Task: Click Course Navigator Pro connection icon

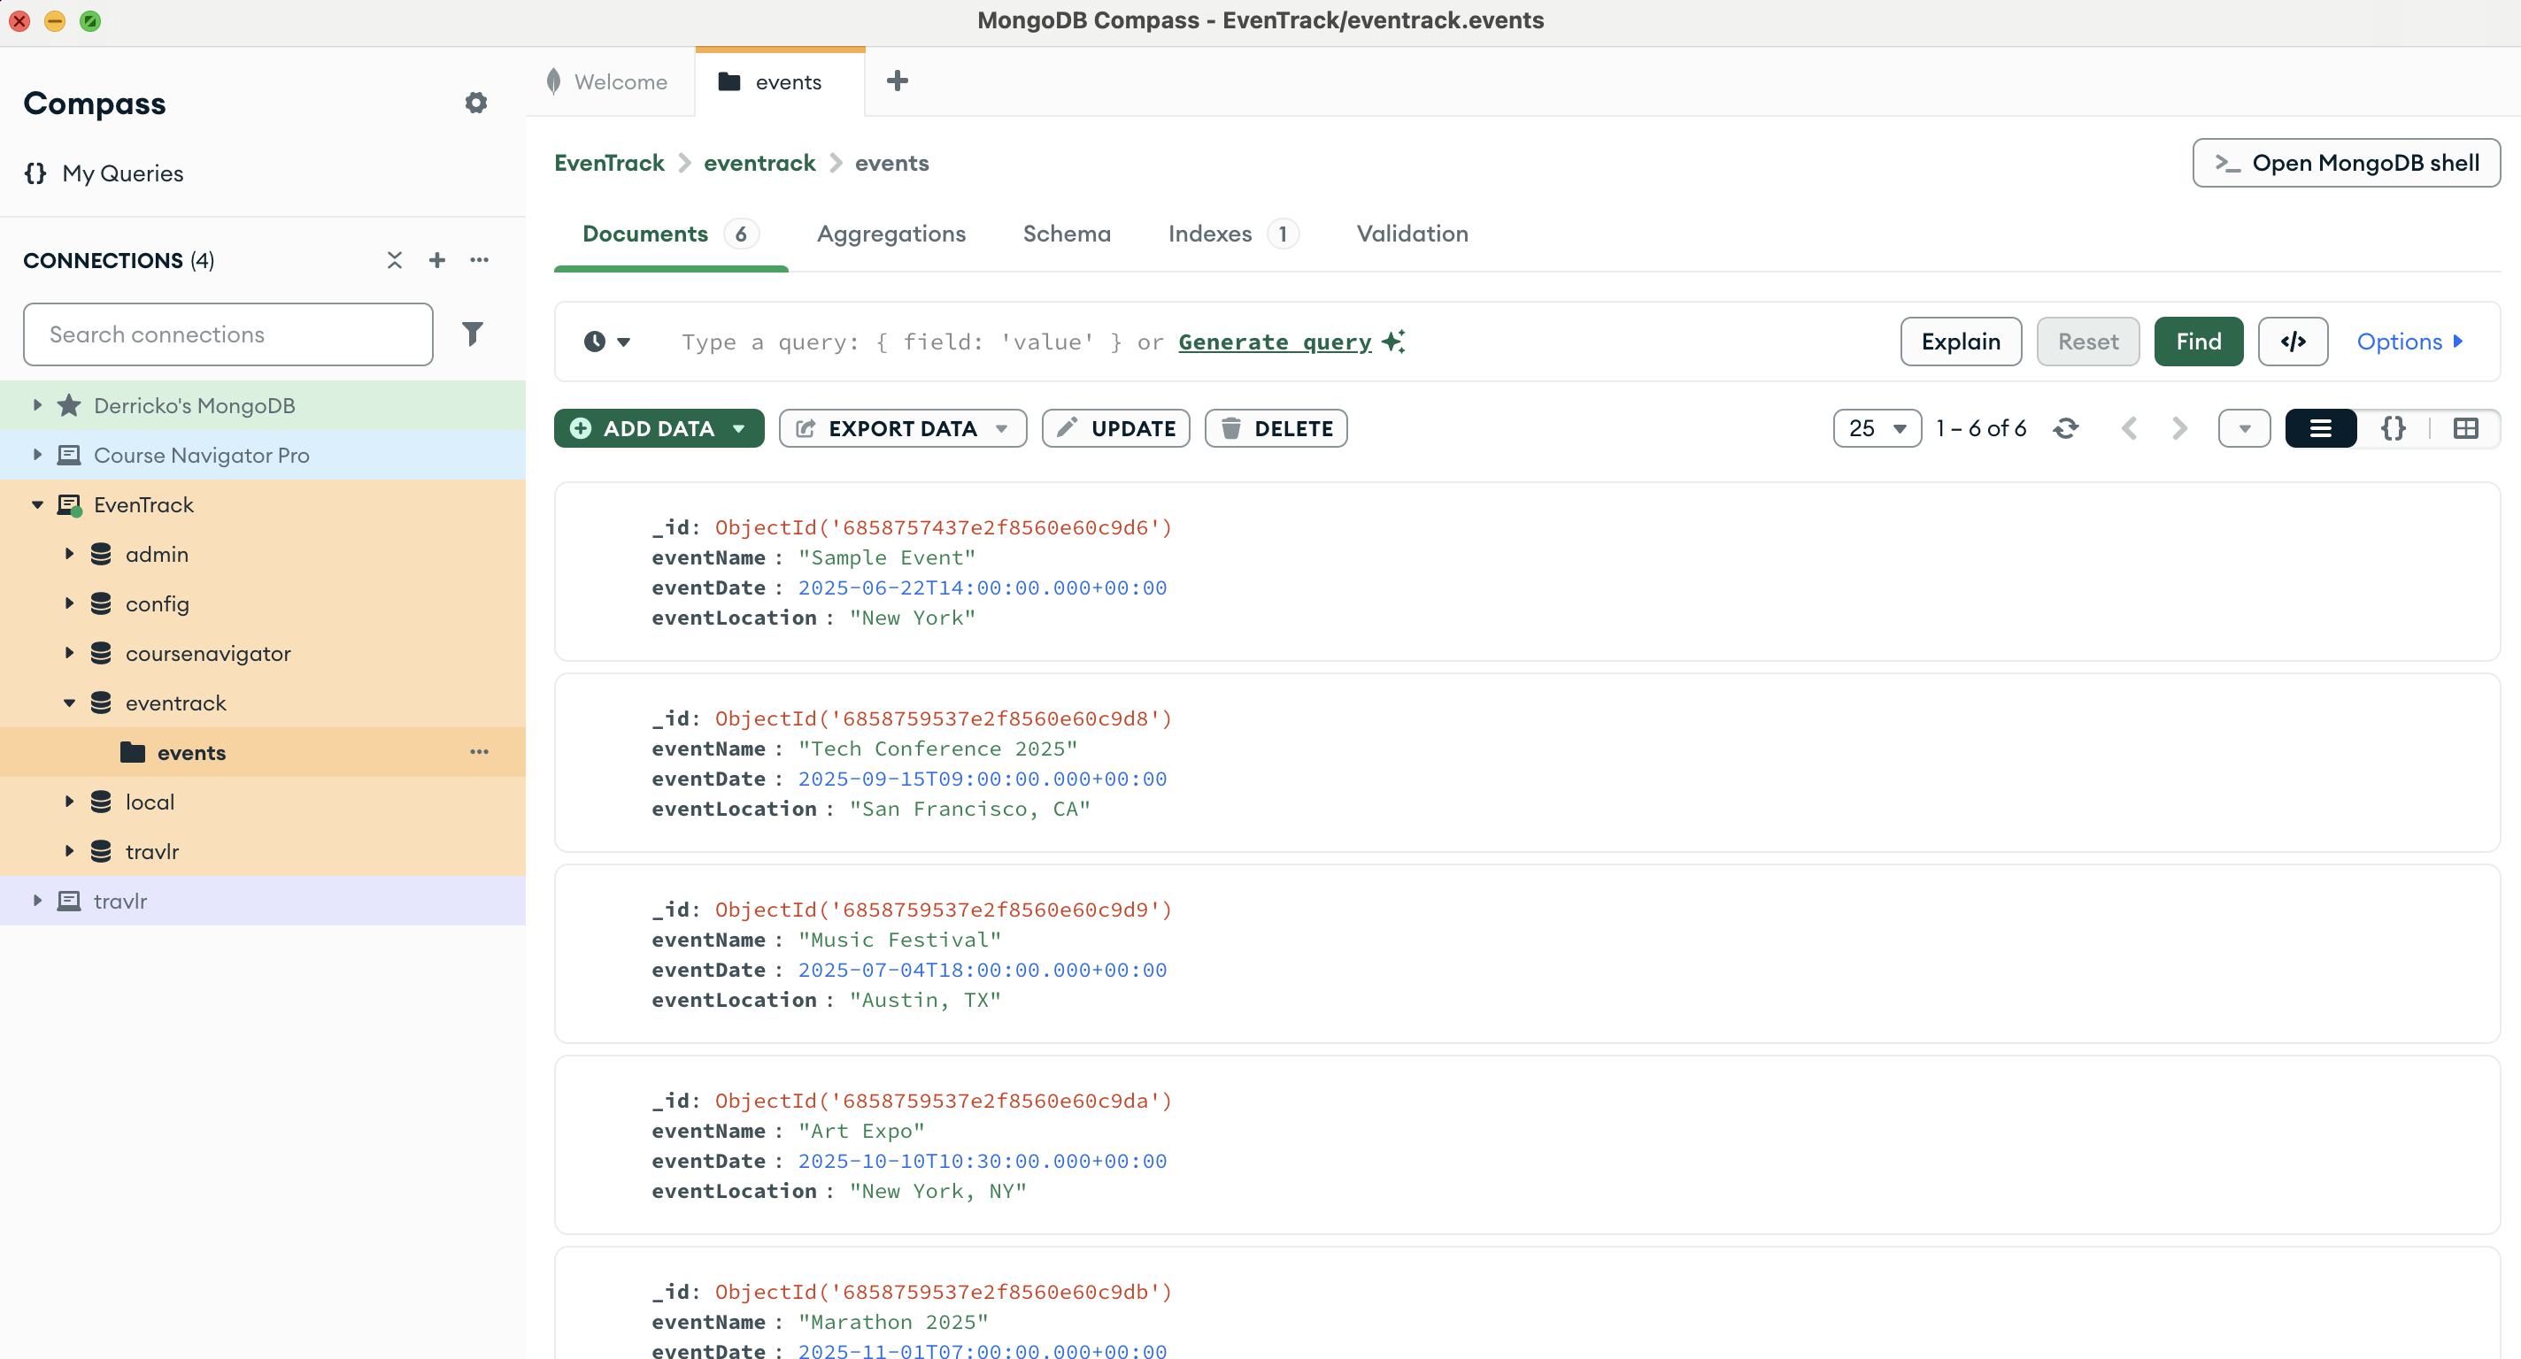Action: point(68,455)
